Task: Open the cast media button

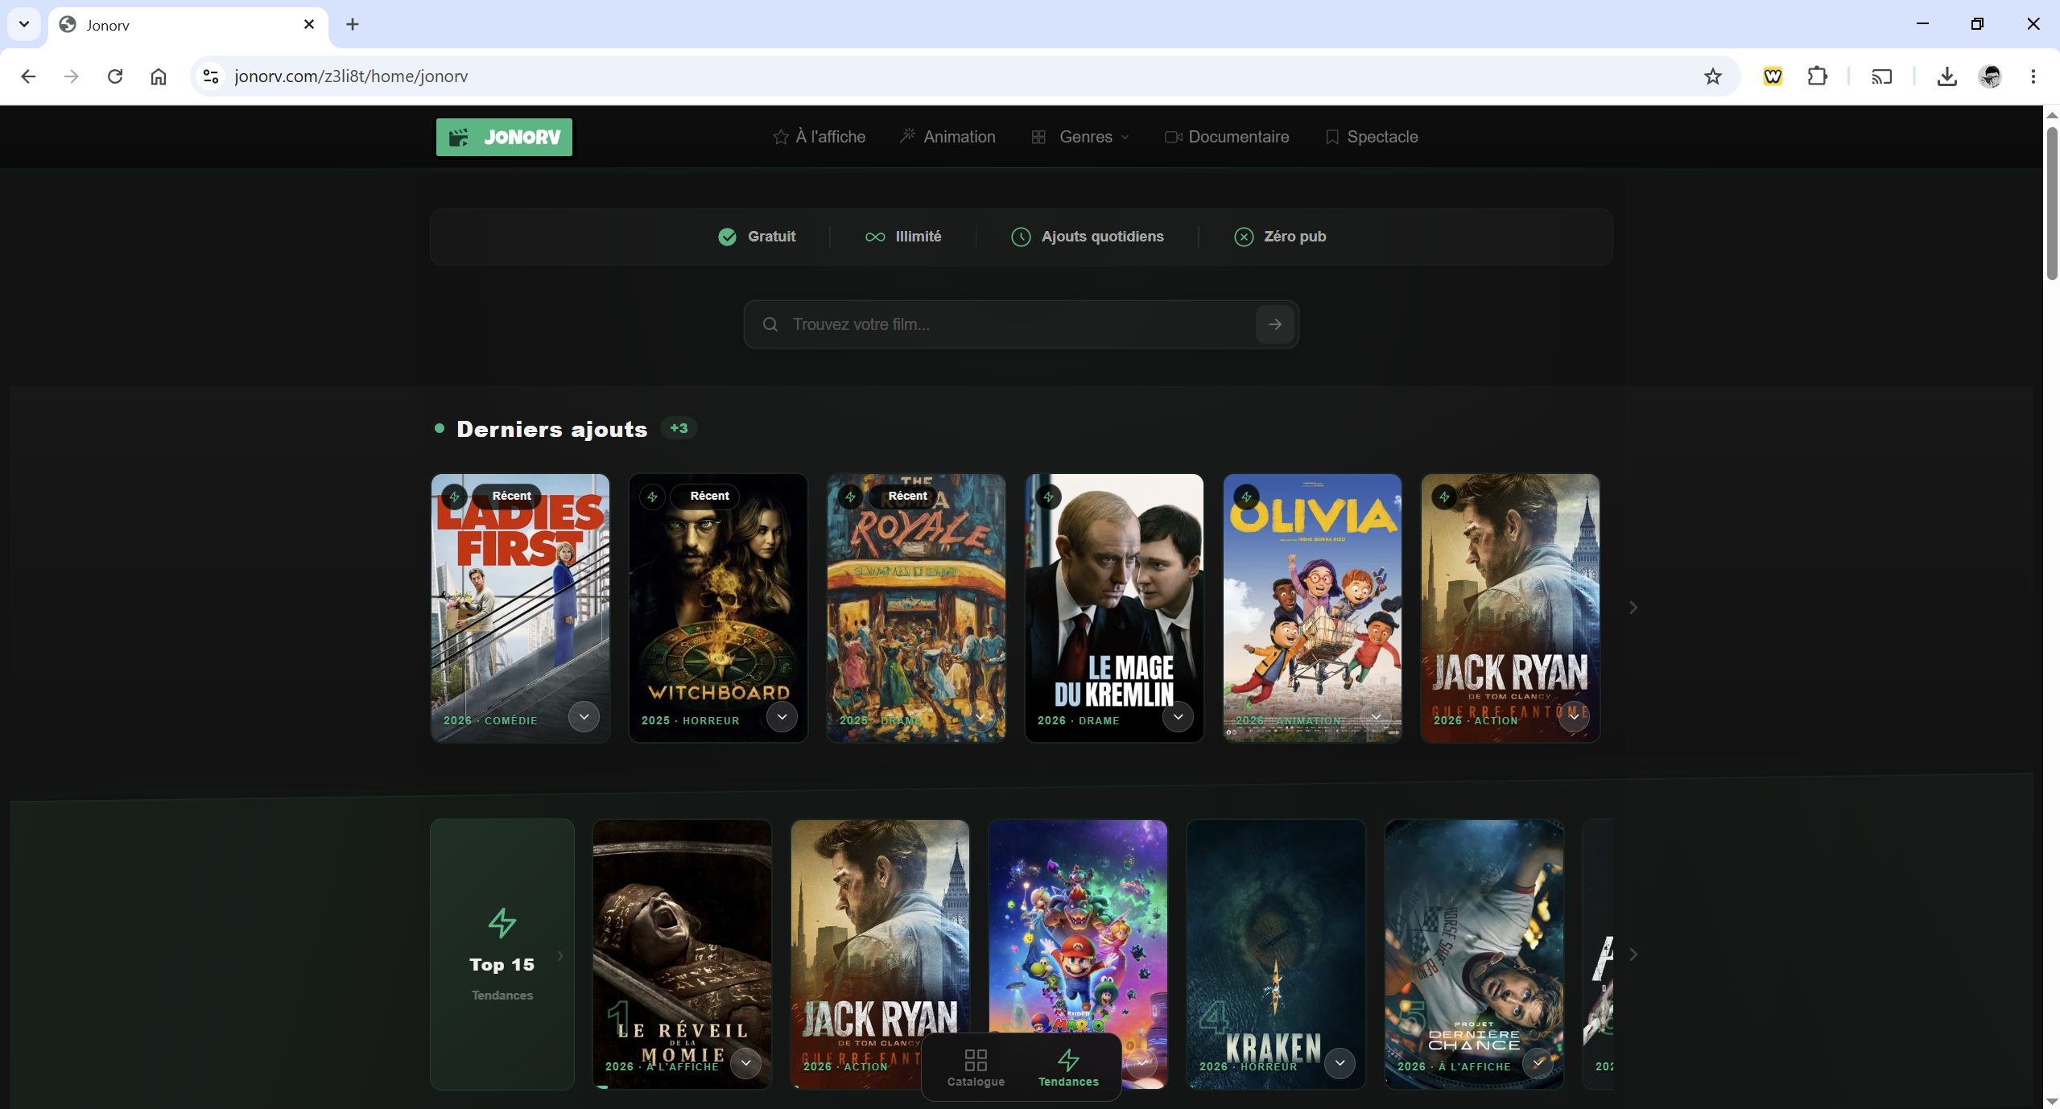Action: 1881,76
